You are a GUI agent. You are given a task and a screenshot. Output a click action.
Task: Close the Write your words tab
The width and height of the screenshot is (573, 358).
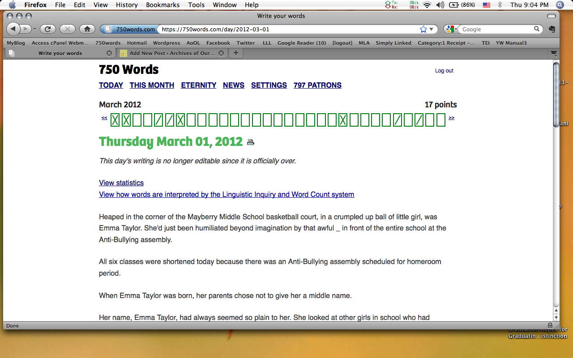coord(109,53)
